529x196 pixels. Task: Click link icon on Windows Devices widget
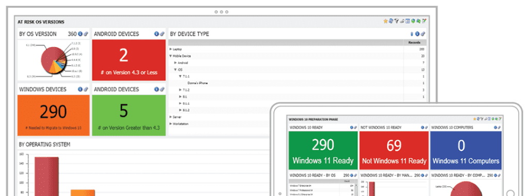86,89
